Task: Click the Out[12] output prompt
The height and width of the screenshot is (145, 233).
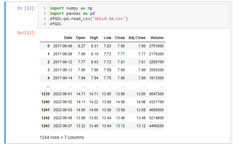Action: pos(26,33)
